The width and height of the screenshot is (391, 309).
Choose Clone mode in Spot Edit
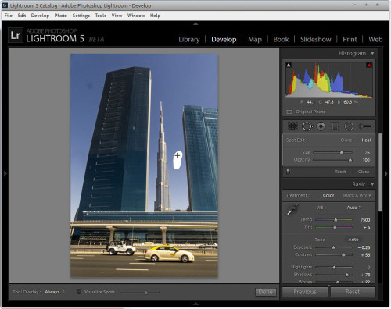pyautogui.click(x=346, y=140)
